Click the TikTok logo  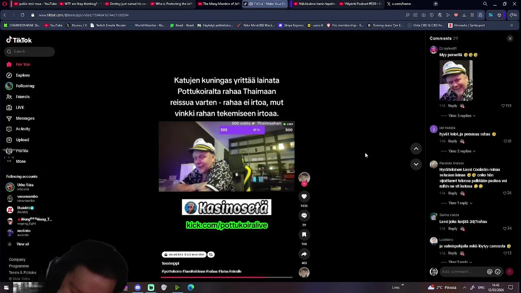click(x=19, y=40)
